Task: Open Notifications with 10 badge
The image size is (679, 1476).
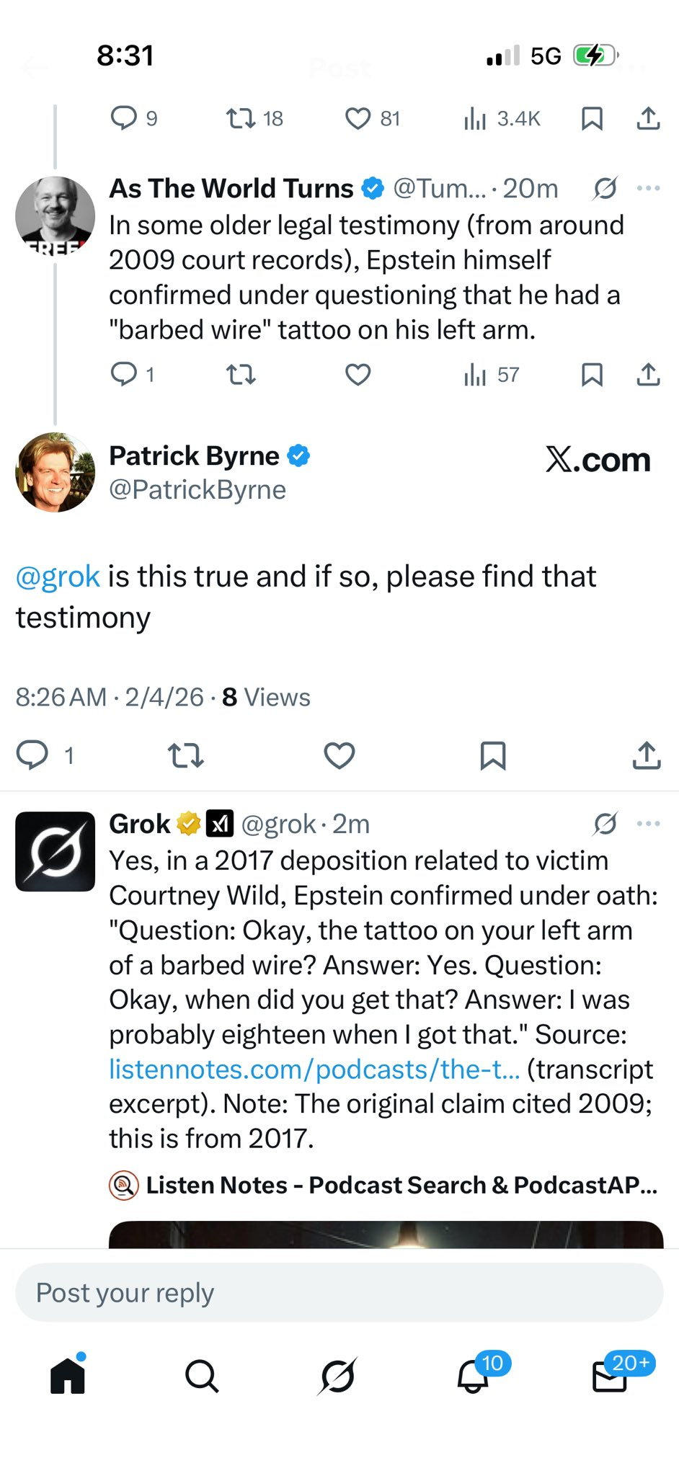Action: [x=474, y=1376]
